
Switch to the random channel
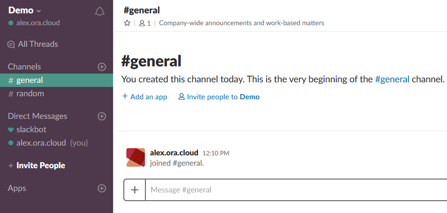tap(30, 94)
